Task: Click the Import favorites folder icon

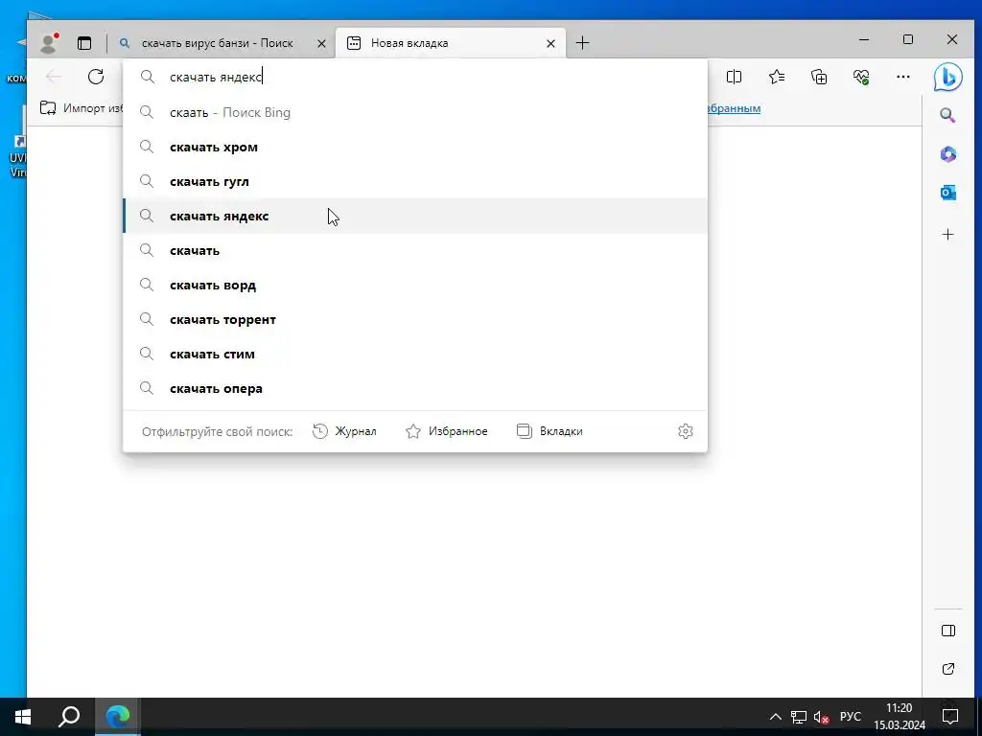Action: pos(48,108)
